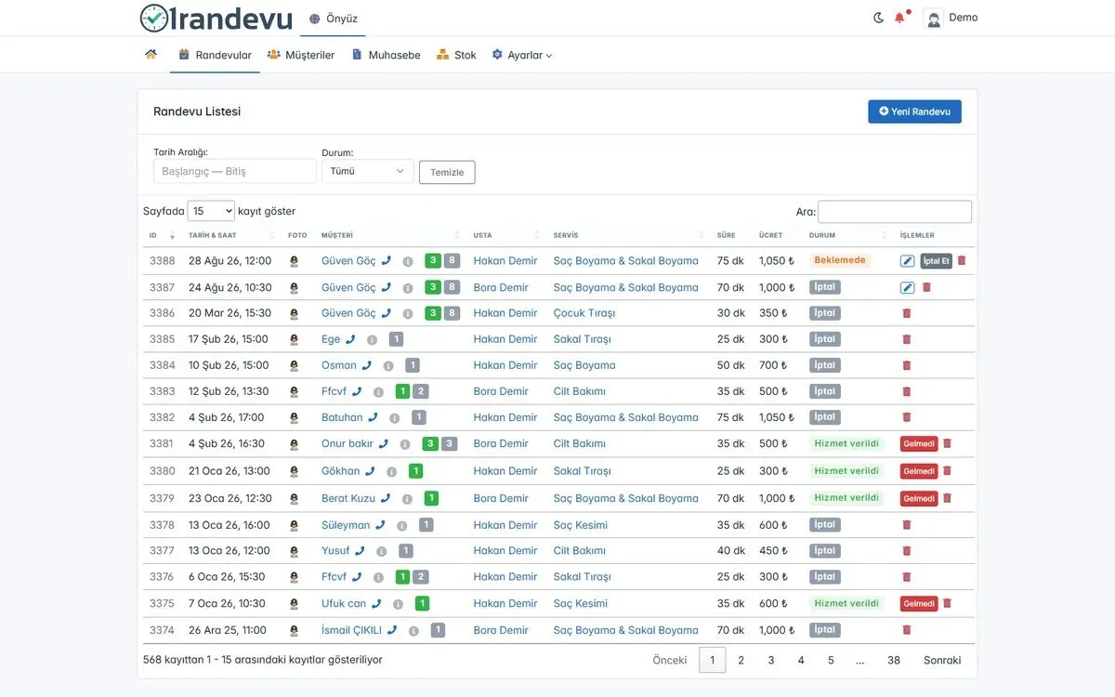Click customer photo icon in row 3385
The height and width of the screenshot is (697, 1115).
[295, 340]
